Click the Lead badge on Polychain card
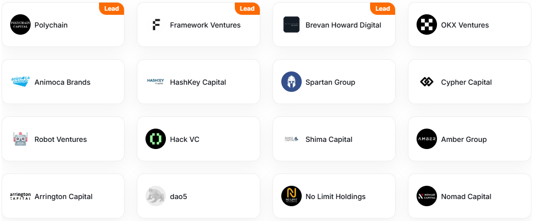The height and width of the screenshot is (221, 535). pos(112,9)
